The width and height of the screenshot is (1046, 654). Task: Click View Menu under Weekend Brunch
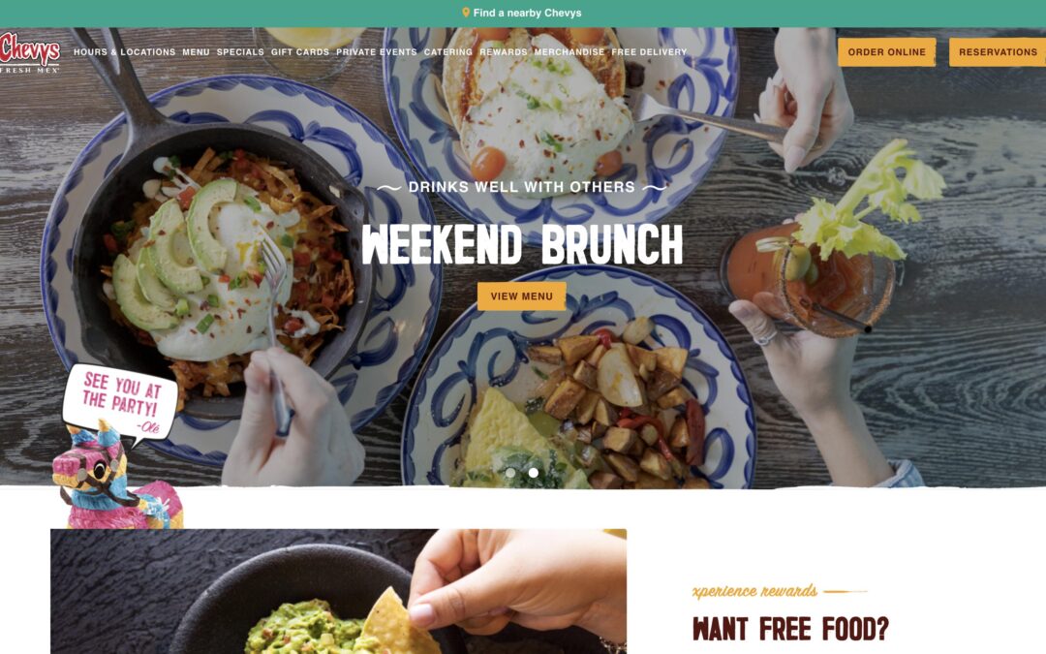pos(522,296)
